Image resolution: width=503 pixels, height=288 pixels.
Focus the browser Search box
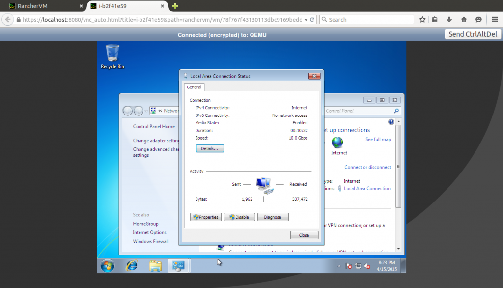[366, 20]
